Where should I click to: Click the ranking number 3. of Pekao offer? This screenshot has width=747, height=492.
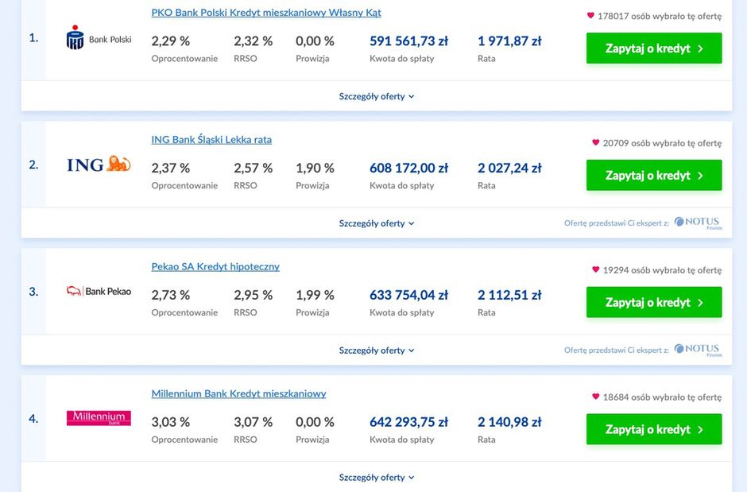tap(33, 292)
